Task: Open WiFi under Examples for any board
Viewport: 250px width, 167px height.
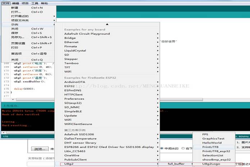Action: [107, 72]
